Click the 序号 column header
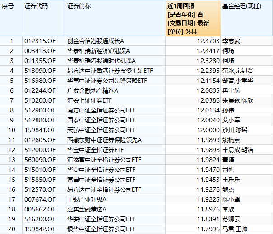 click(9, 6)
